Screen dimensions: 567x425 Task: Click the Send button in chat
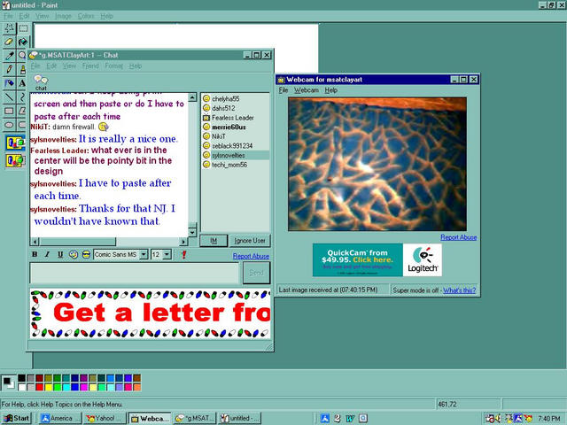256,273
